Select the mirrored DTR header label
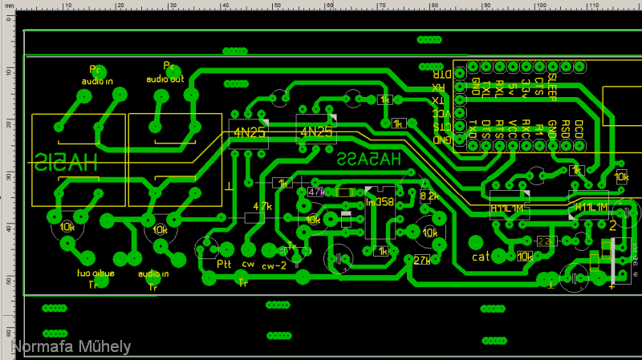 click(x=442, y=75)
